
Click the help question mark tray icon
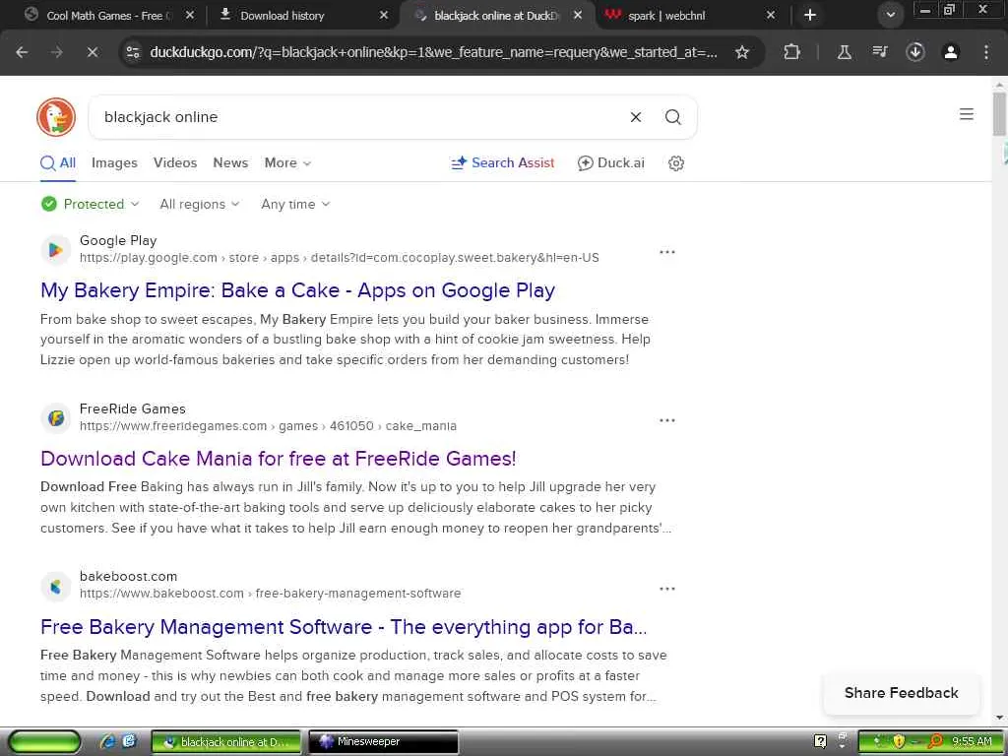click(820, 742)
